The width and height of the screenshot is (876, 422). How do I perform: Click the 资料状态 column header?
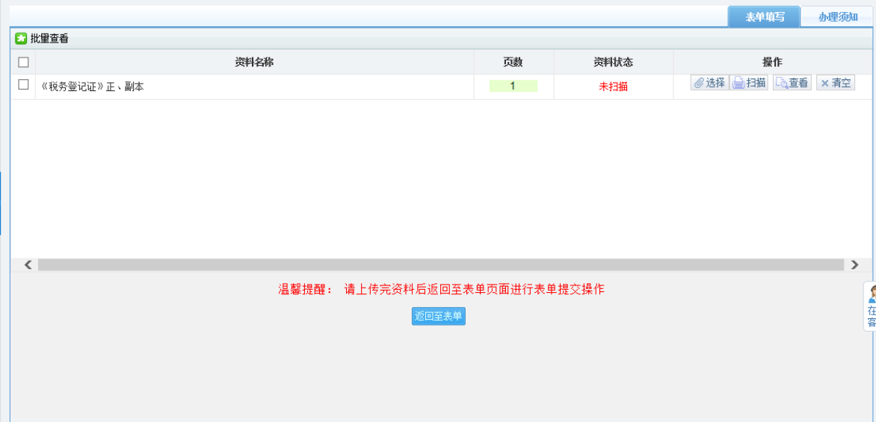(613, 63)
